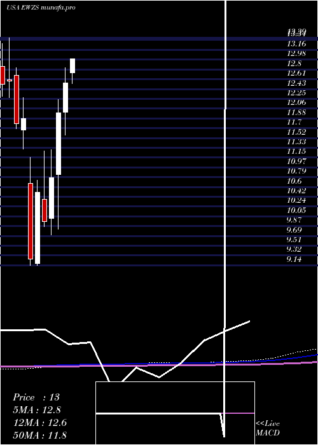Image resolution: width=318 pixels, height=445 pixels.
Task: Click the 12.61 price level label
Action: [296, 73]
